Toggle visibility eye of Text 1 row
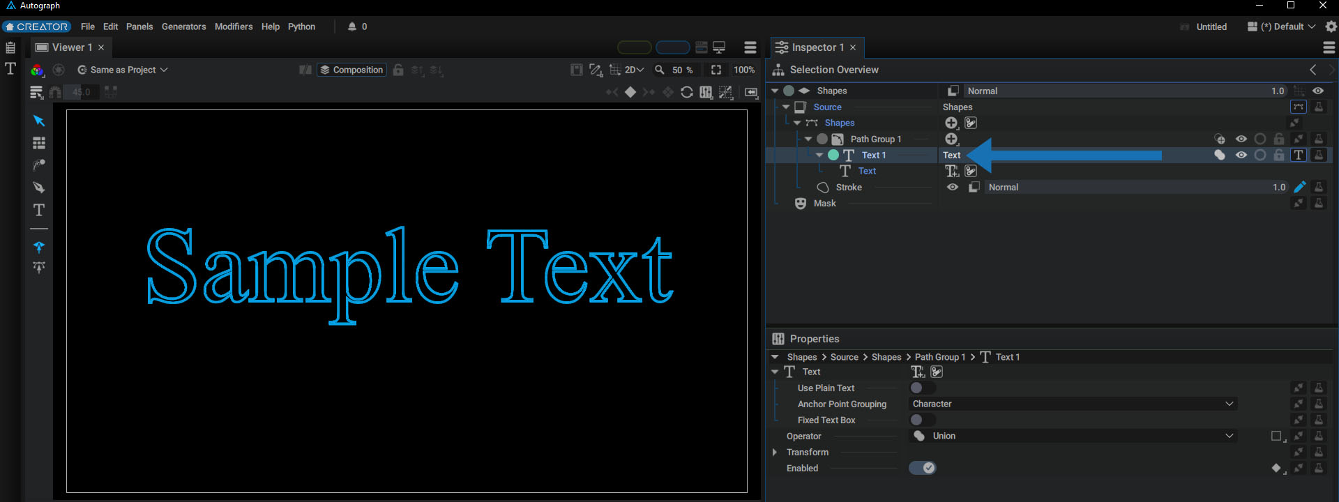The image size is (1339, 502). (x=1241, y=155)
